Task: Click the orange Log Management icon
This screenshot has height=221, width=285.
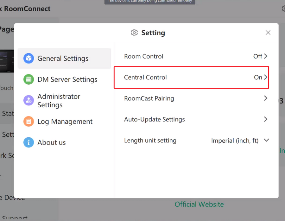Action: click(x=28, y=121)
